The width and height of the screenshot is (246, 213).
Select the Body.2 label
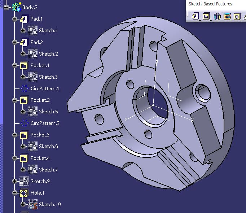[30, 7]
